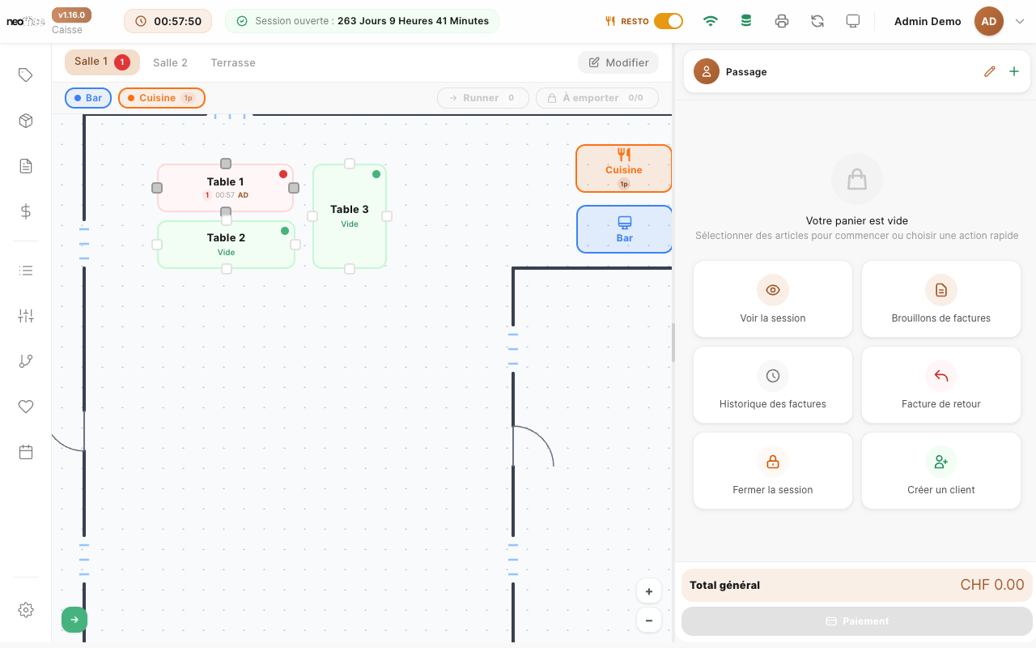Viewport: 1036px width, 648px height.
Task: Expand the Admin Demo user menu chevron
Action: coord(1019,22)
